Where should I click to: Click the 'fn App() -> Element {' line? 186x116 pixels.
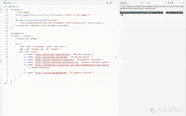[22, 36]
